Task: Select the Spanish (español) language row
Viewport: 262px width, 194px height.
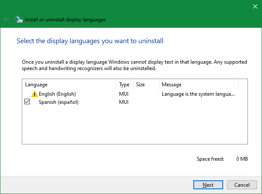Action: pyautogui.click(x=130, y=102)
